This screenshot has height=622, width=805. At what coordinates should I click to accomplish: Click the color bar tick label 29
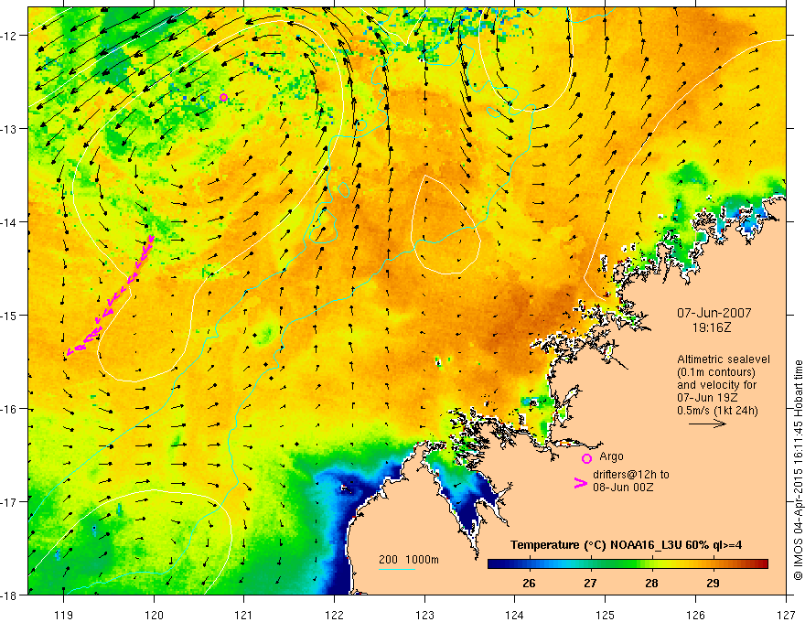tap(713, 583)
